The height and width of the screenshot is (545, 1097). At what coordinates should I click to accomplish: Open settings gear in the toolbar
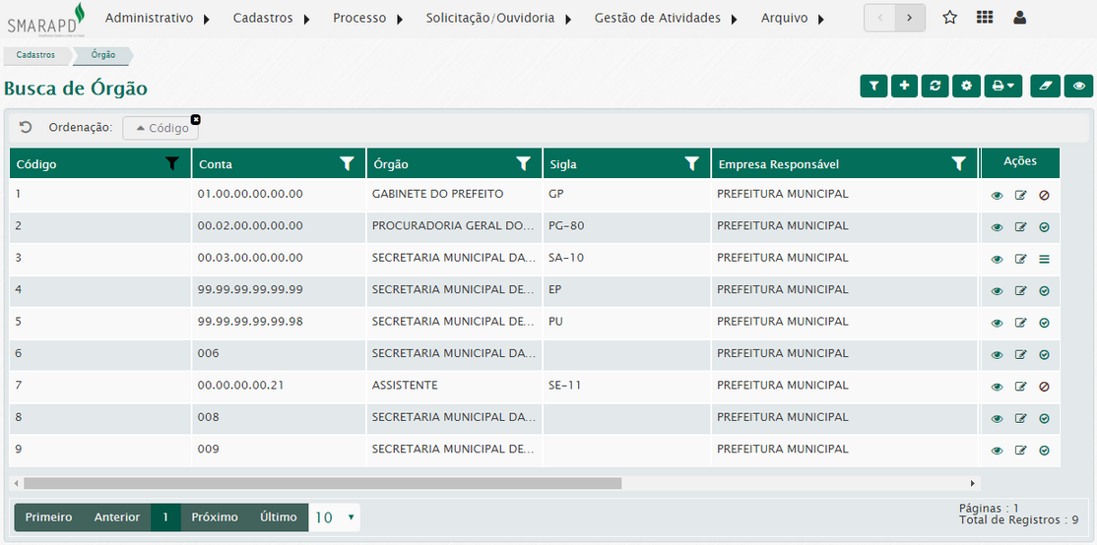(966, 87)
